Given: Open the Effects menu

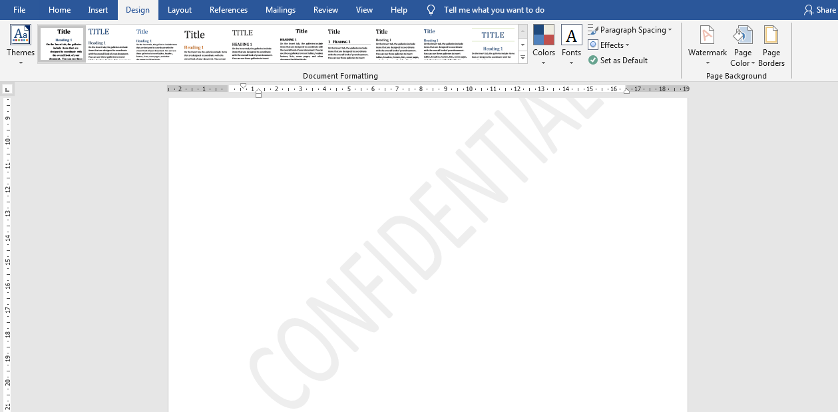Looking at the screenshot, I should [x=608, y=45].
